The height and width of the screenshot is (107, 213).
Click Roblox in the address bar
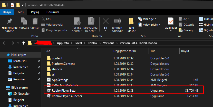[x=92, y=43]
